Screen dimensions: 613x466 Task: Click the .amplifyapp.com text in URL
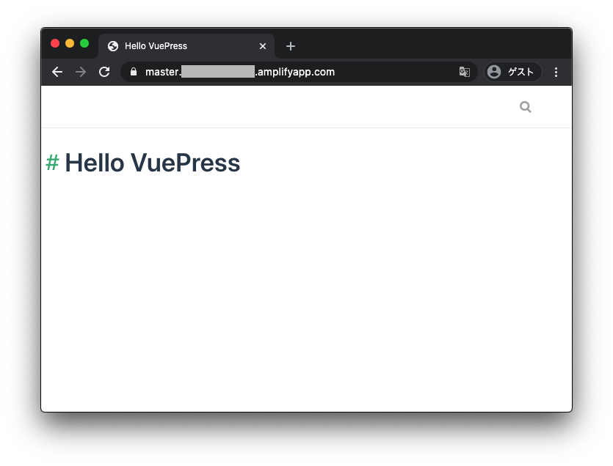pos(295,72)
